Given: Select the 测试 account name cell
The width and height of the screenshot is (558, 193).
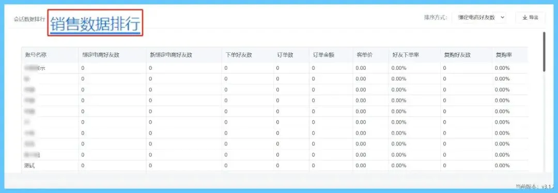Looking at the screenshot, I should pos(29,166).
